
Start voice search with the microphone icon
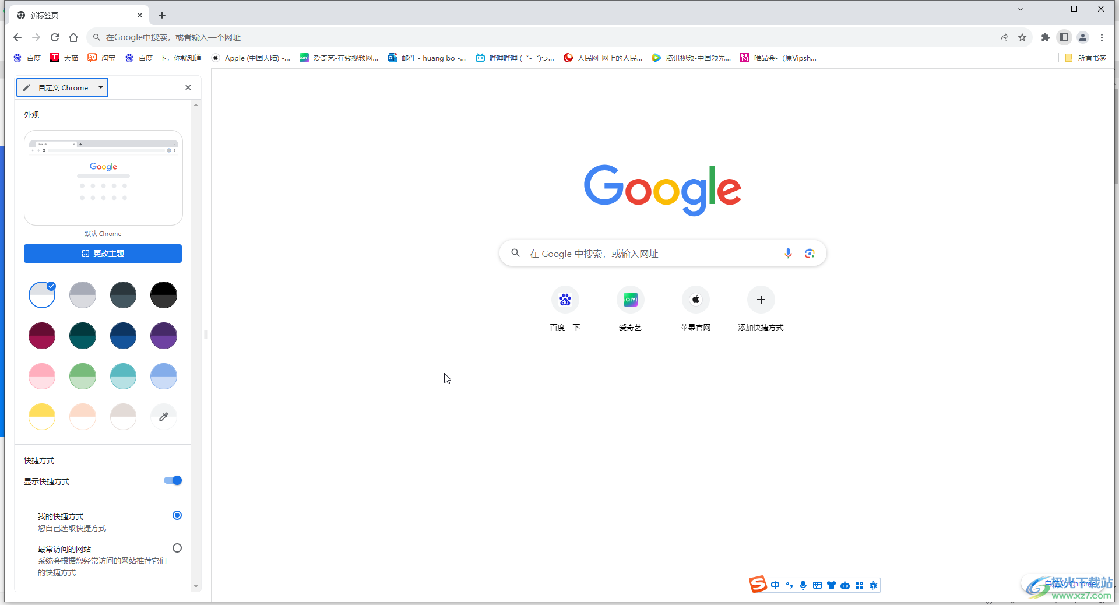point(788,254)
